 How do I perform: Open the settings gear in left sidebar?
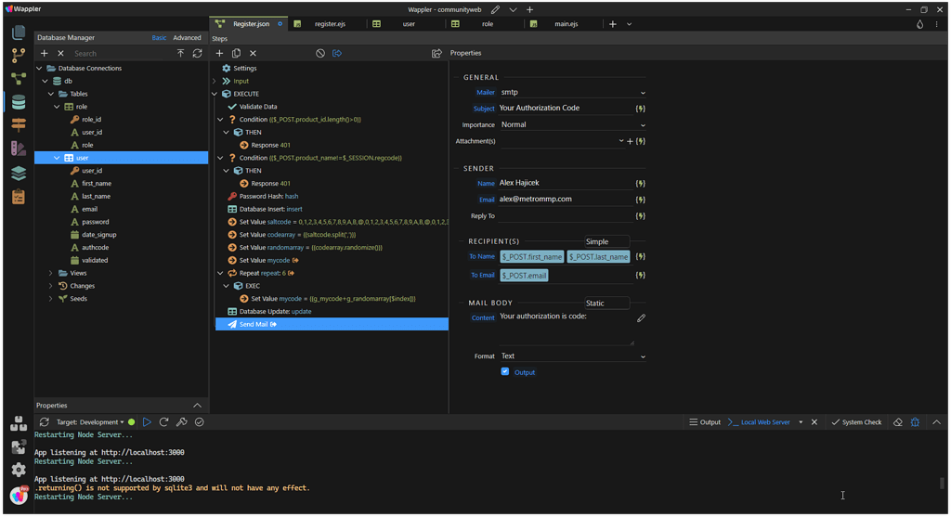18,470
